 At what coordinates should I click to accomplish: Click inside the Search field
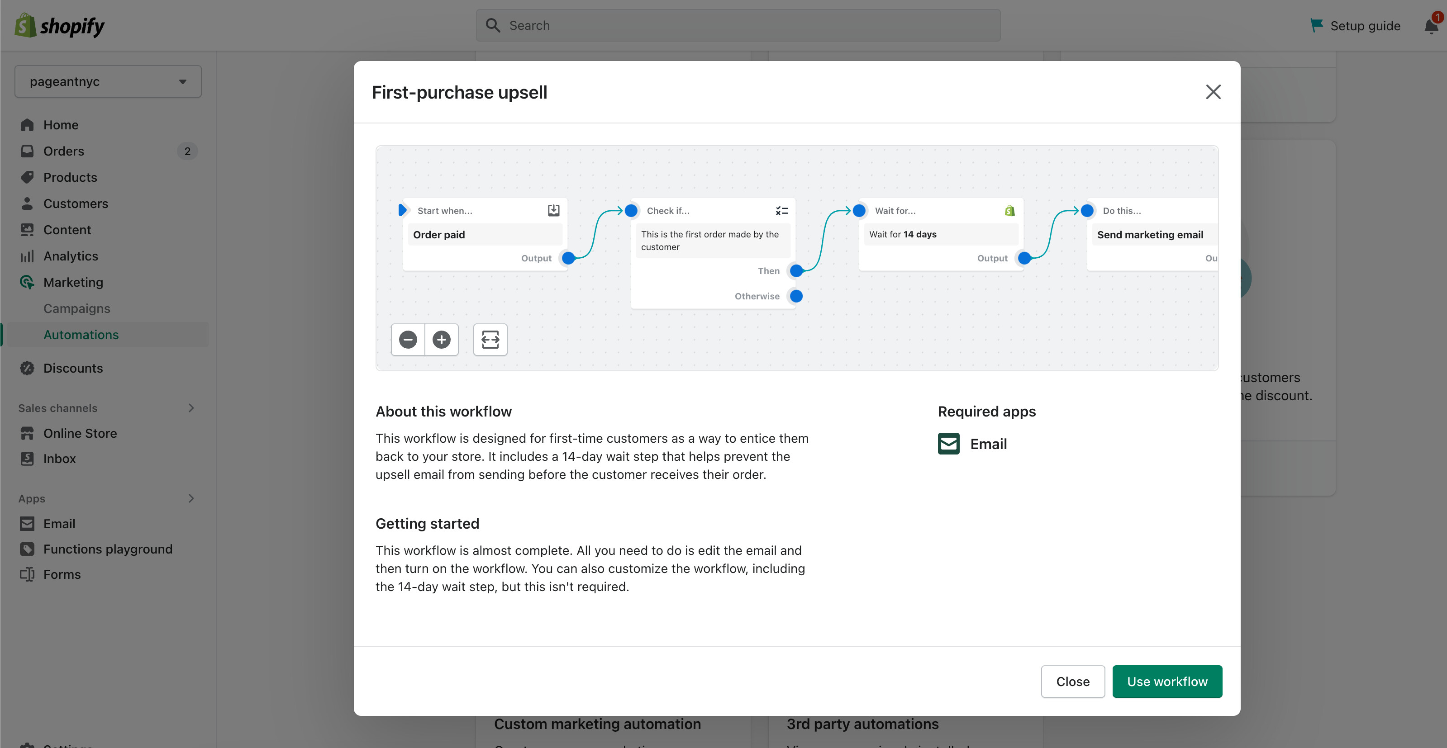(x=738, y=25)
